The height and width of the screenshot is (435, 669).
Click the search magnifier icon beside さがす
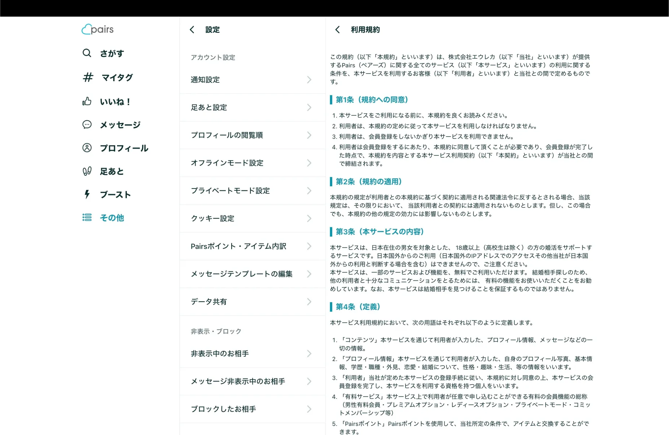tap(87, 53)
